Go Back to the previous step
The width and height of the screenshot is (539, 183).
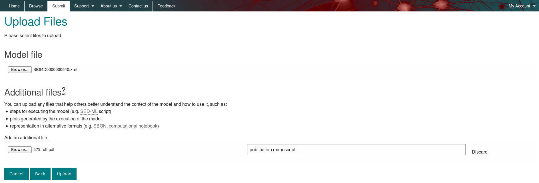(x=40, y=174)
